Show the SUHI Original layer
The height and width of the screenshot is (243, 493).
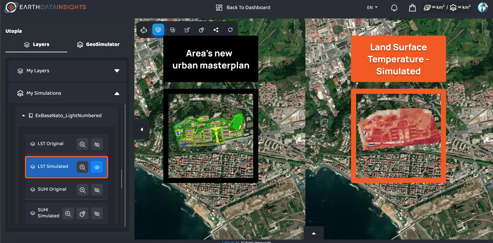click(x=97, y=190)
